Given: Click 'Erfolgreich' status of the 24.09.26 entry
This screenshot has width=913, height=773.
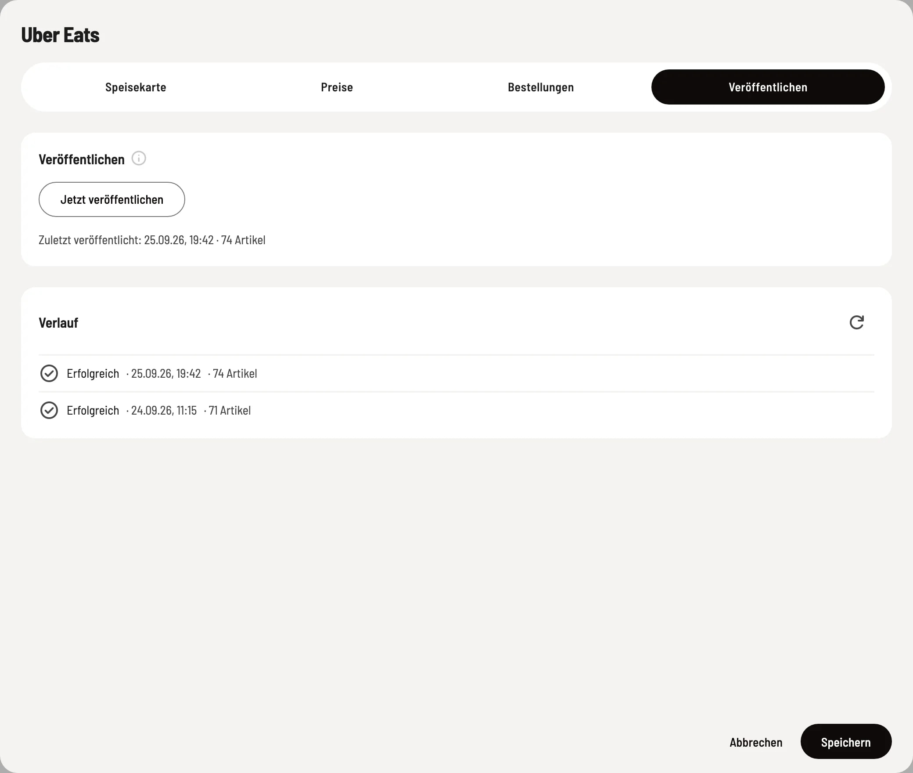Looking at the screenshot, I should pyautogui.click(x=93, y=410).
